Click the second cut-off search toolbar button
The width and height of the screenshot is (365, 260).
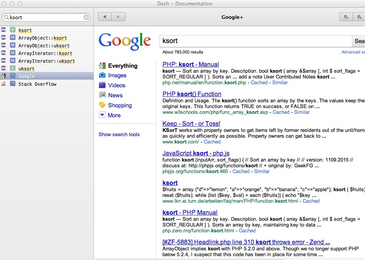[359, 17]
